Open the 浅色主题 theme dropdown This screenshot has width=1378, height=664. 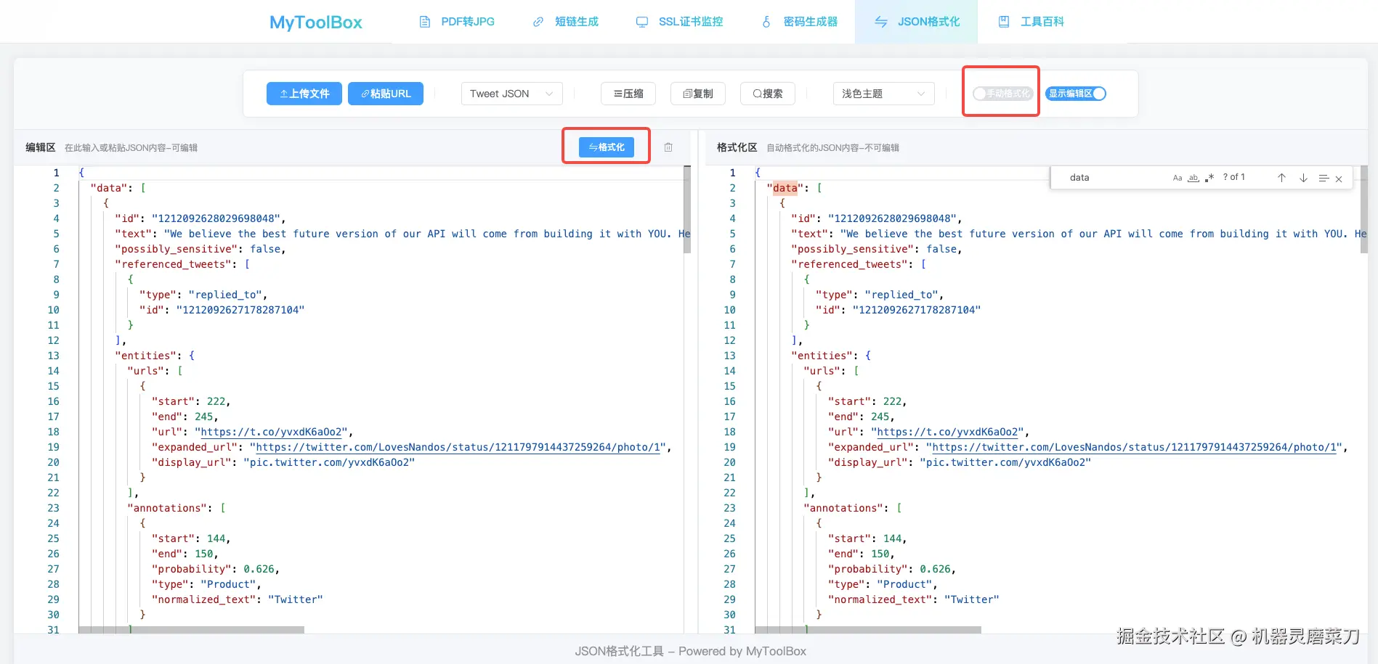click(884, 94)
